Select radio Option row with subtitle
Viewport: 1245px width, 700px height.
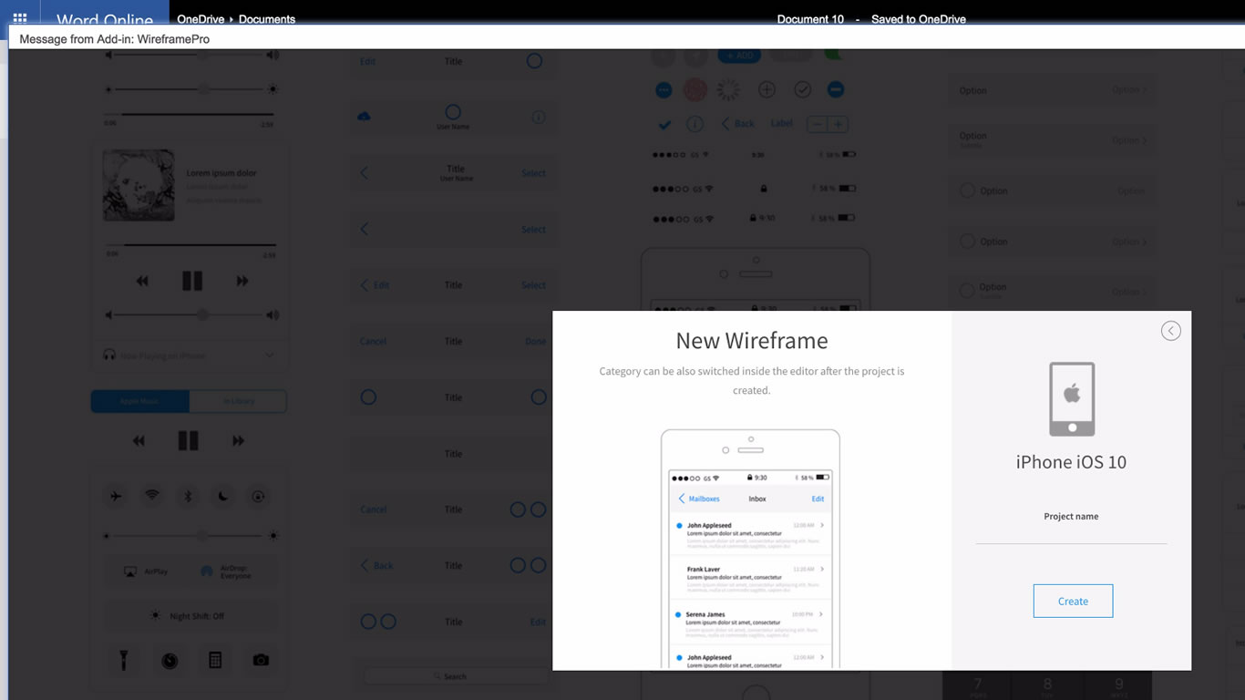coord(1051,292)
